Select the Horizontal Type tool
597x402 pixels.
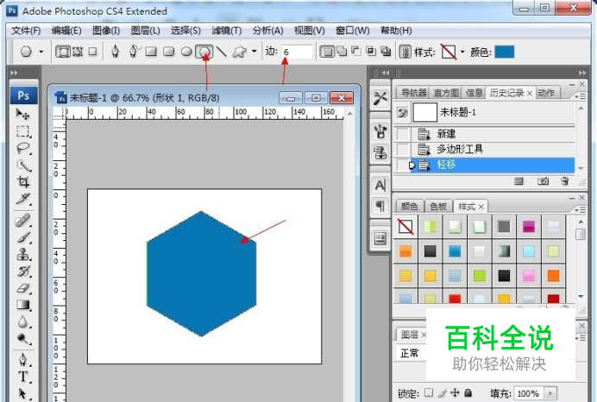(23, 377)
